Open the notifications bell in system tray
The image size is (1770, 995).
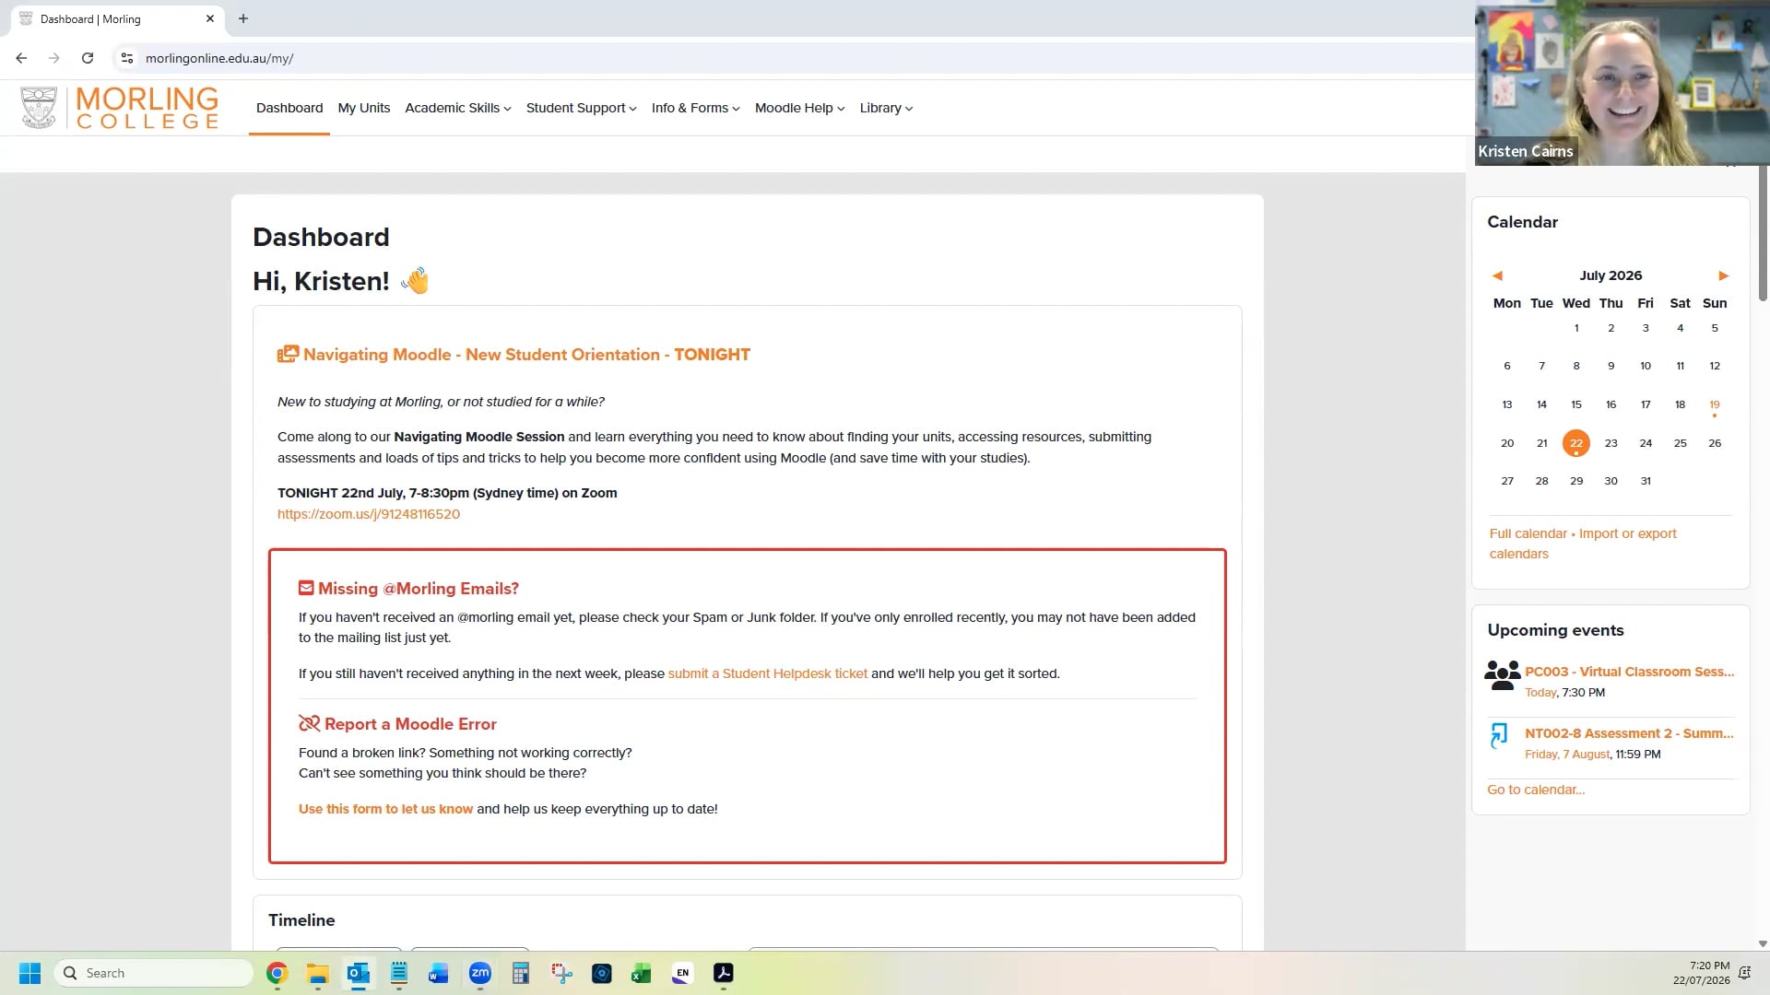tap(1744, 973)
